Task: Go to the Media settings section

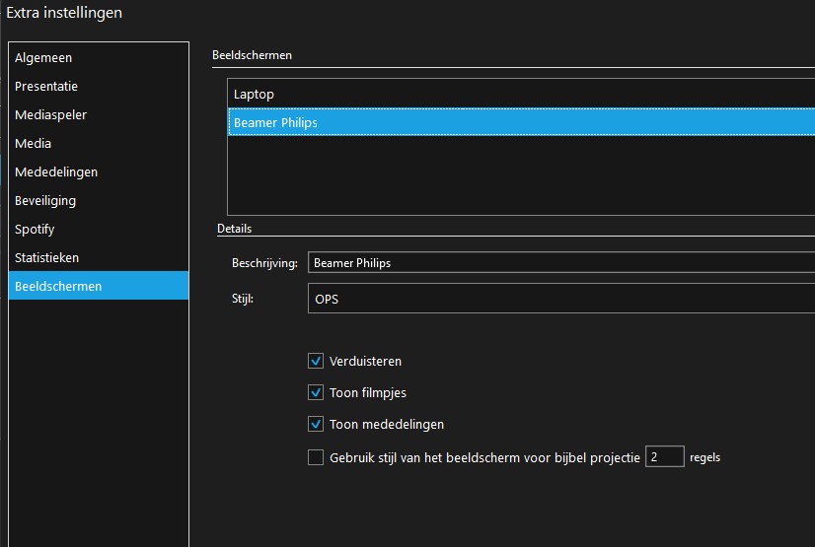Action: (x=99, y=143)
